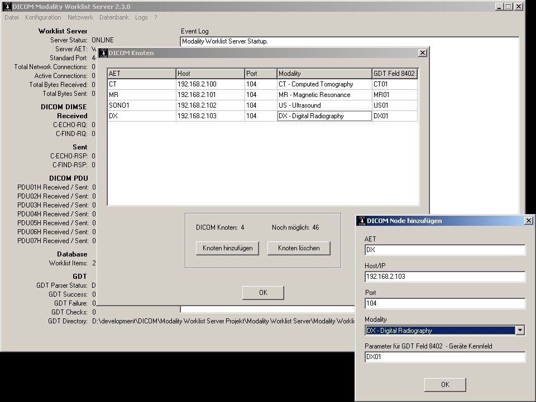Open the Datei menu
This screenshot has height=402, width=536.
(x=12, y=17)
